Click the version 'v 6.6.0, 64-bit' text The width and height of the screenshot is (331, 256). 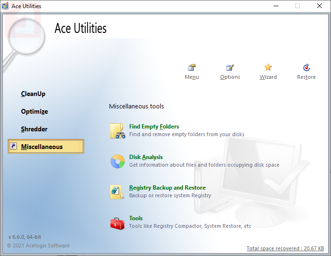click(x=25, y=237)
